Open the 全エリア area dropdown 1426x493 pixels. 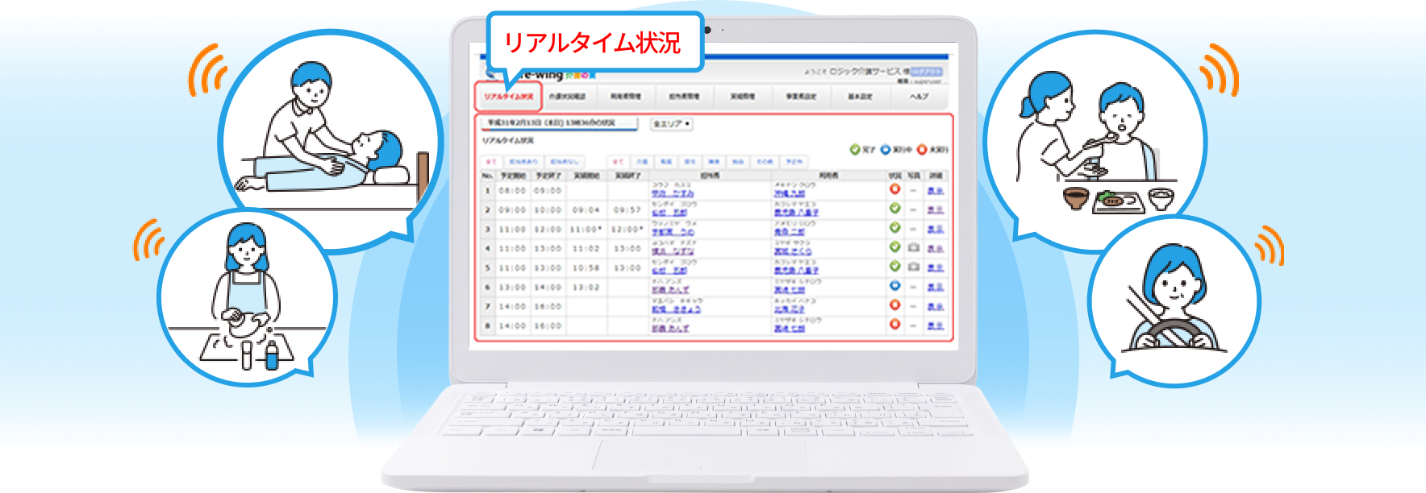click(671, 124)
